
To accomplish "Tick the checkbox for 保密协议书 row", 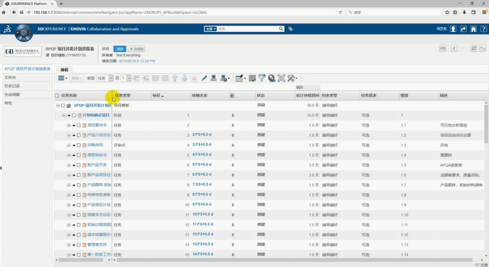I will point(79,155).
